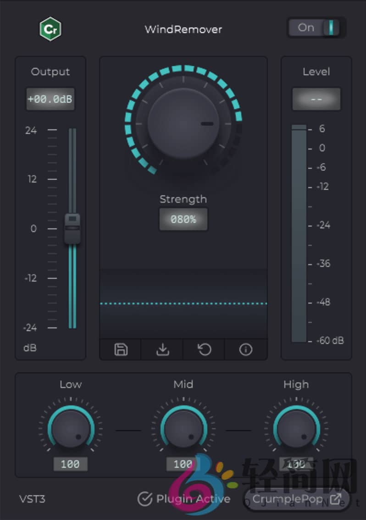Click the Low knob value box
This screenshot has height=520, width=366.
point(70,464)
